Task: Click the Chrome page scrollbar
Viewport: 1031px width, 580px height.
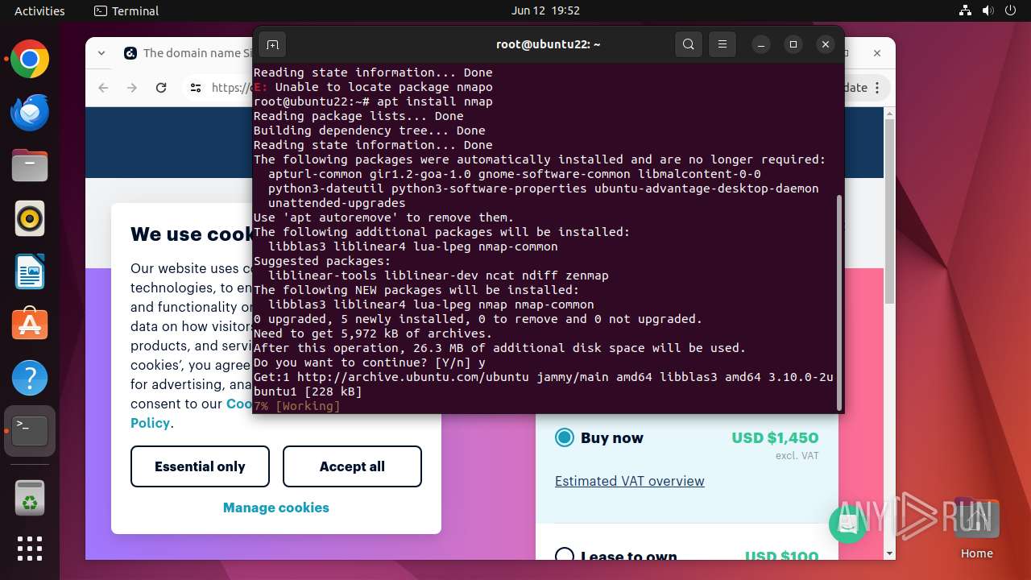Action: click(889, 211)
